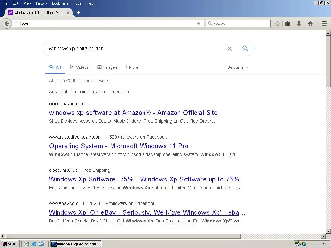331x248 pixels.
Task: Open the Help menu
Action: (x=90, y=3)
